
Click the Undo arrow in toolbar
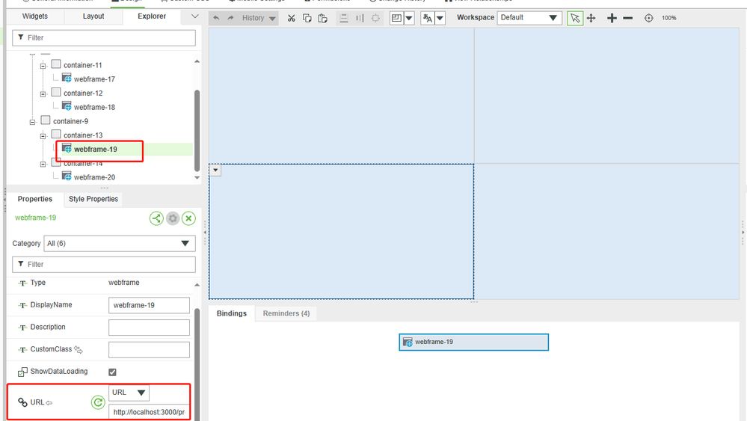[216, 18]
